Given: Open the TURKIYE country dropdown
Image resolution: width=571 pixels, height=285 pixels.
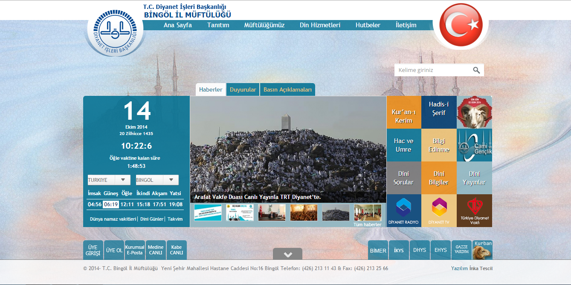Looking at the screenshot, I should click(x=109, y=180).
